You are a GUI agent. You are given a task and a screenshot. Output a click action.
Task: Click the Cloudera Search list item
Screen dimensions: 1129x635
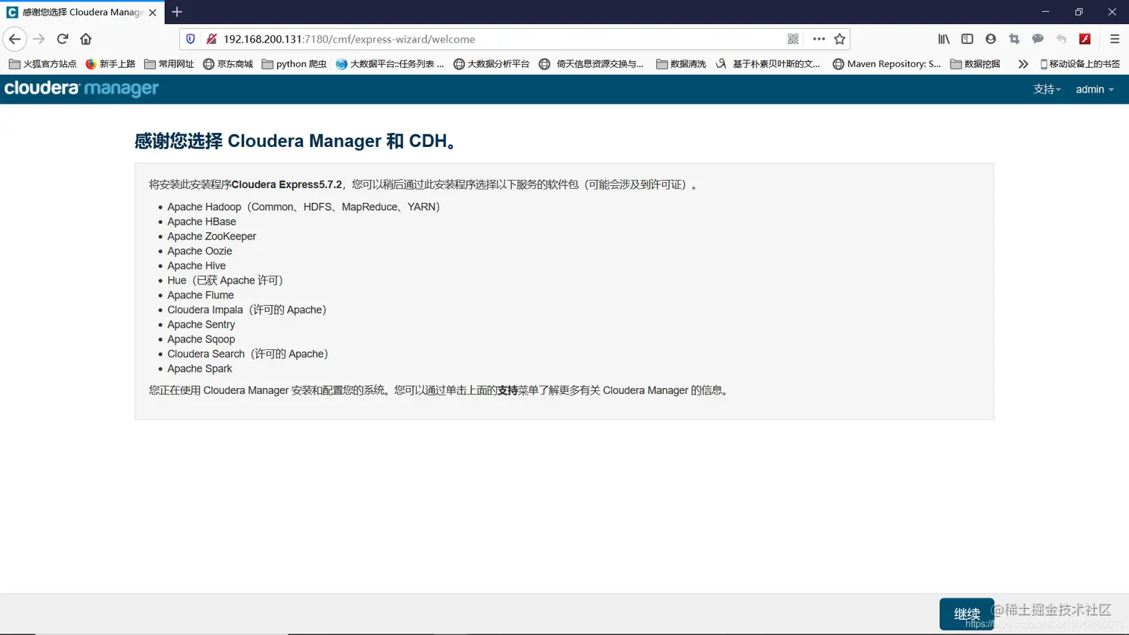point(248,354)
